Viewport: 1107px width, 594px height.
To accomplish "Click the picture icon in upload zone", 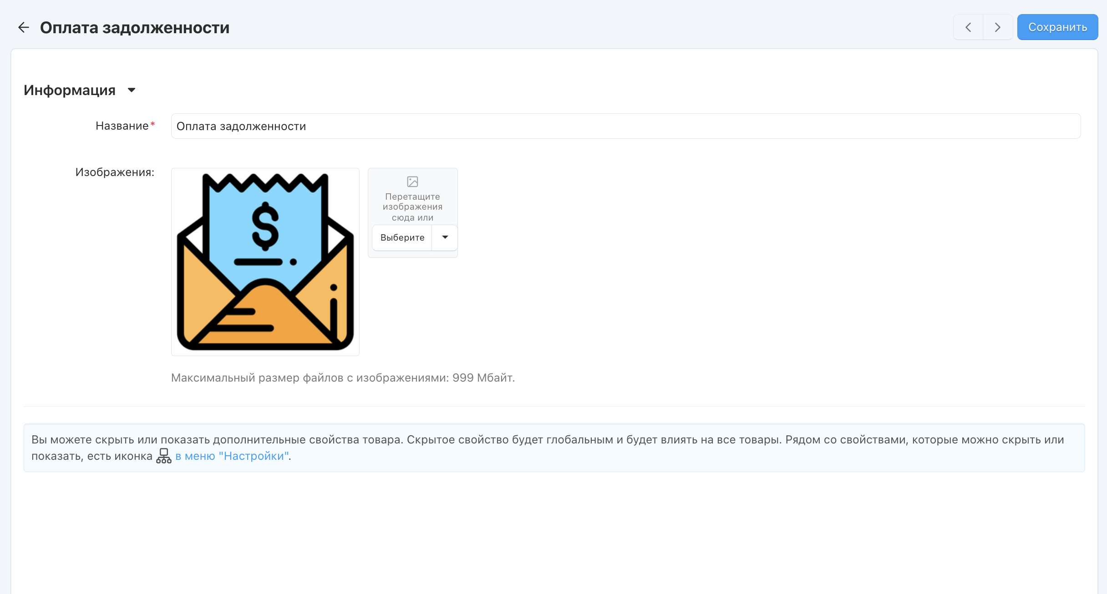I will tap(412, 181).
